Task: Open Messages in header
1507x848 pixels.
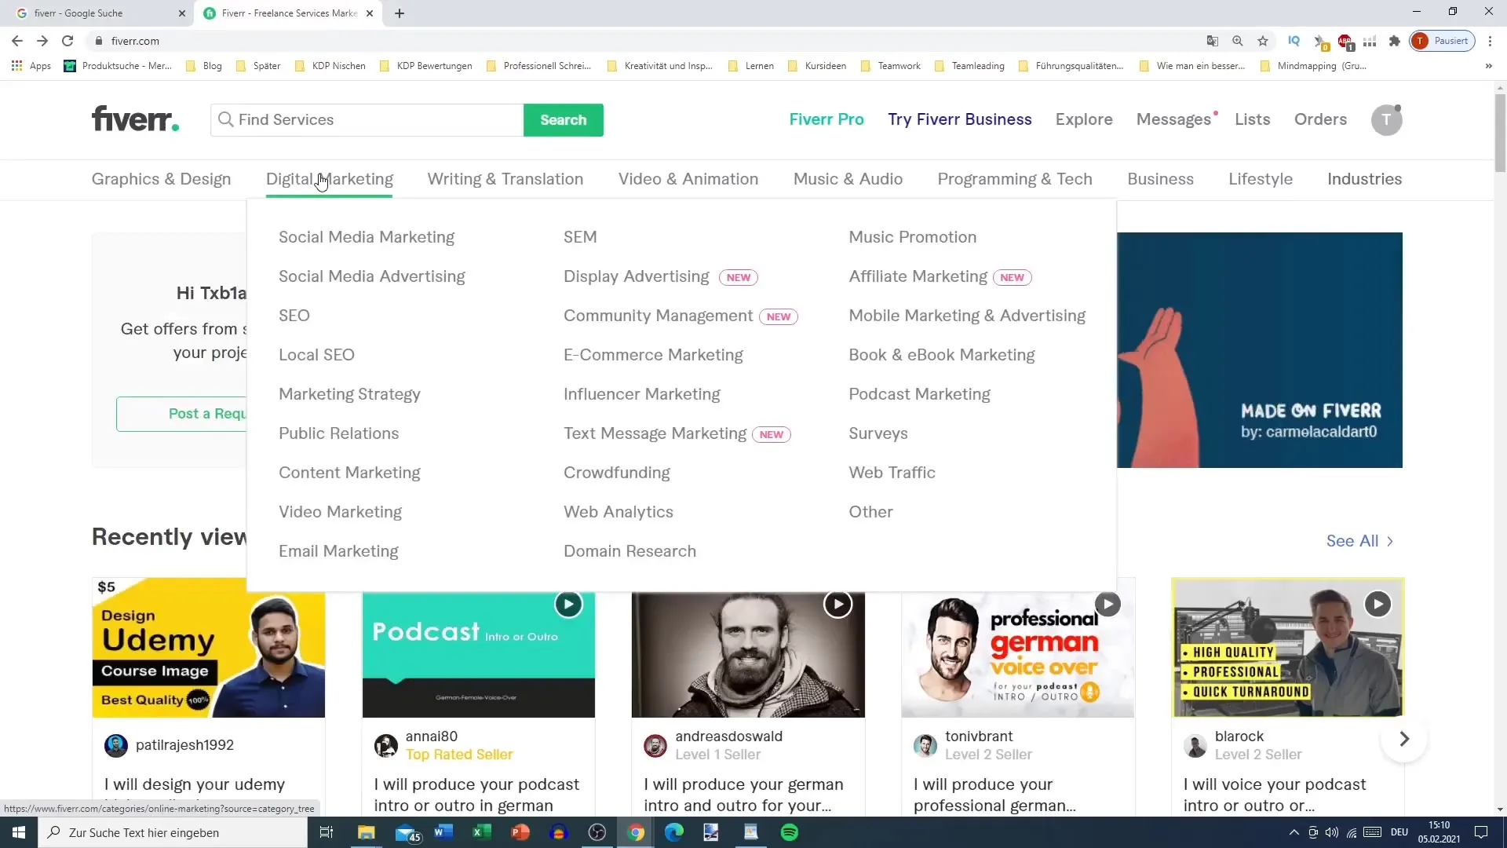Action: [1173, 119]
